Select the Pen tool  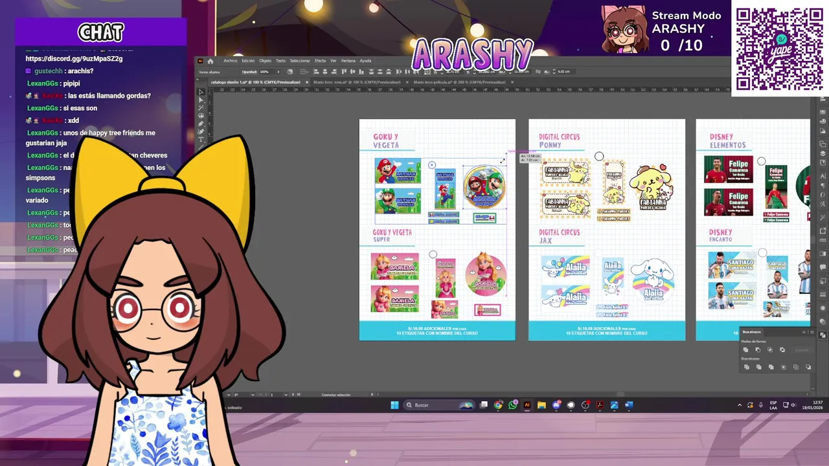click(201, 124)
